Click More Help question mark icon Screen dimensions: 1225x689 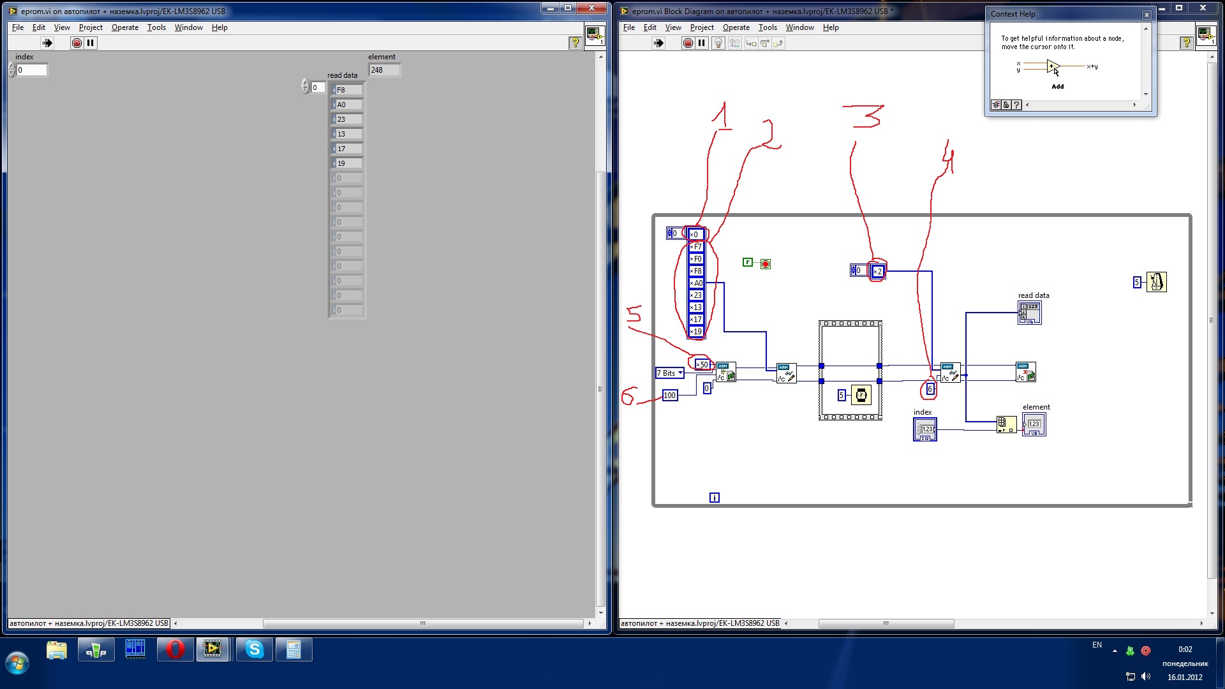[1017, 105]
